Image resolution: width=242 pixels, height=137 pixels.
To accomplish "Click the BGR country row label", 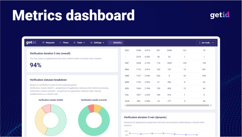I will [x=127, y=82].
